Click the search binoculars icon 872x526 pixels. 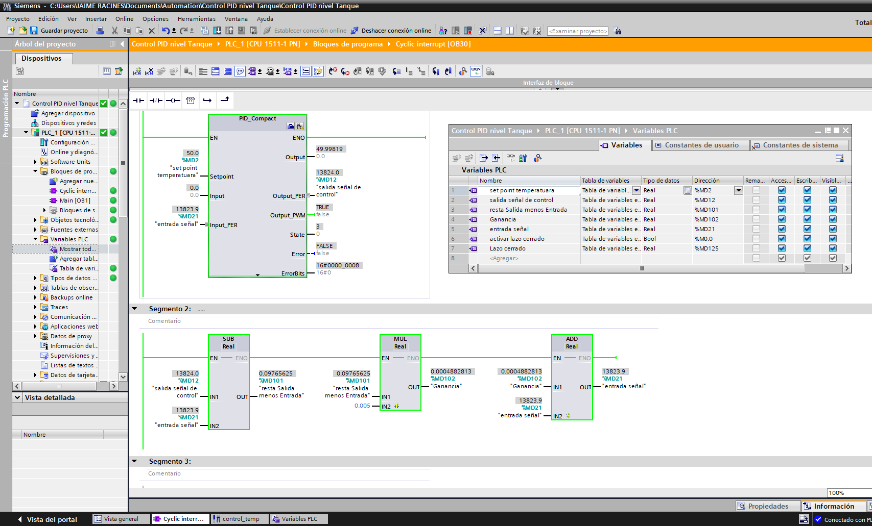coord(617,31)
